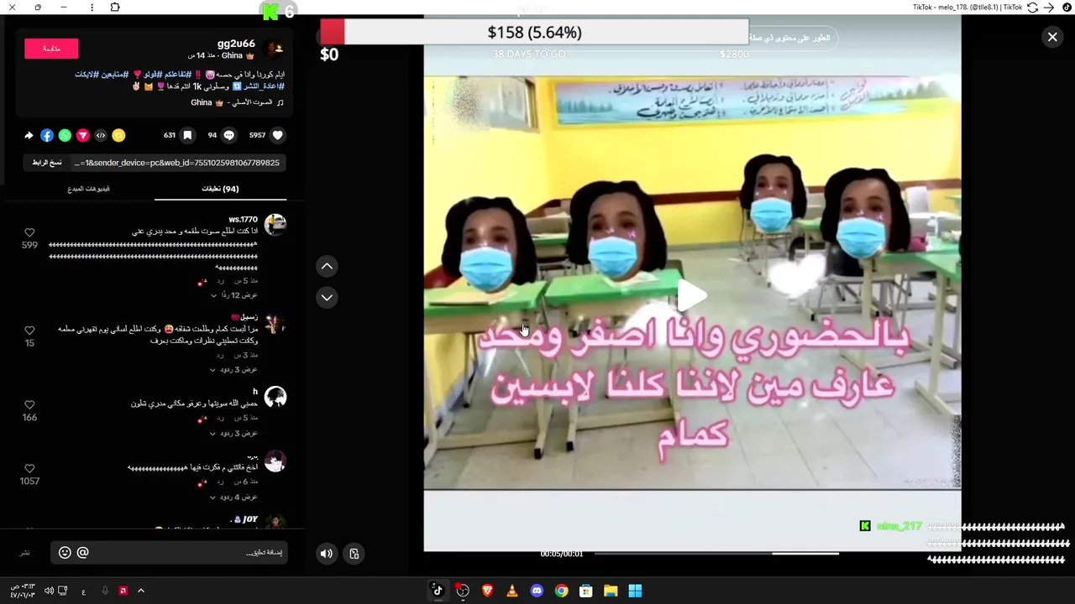
Task: Open gg2u66 profile avatar
Action: point(275,49)
